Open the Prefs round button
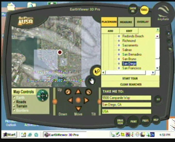 (145, 121)
